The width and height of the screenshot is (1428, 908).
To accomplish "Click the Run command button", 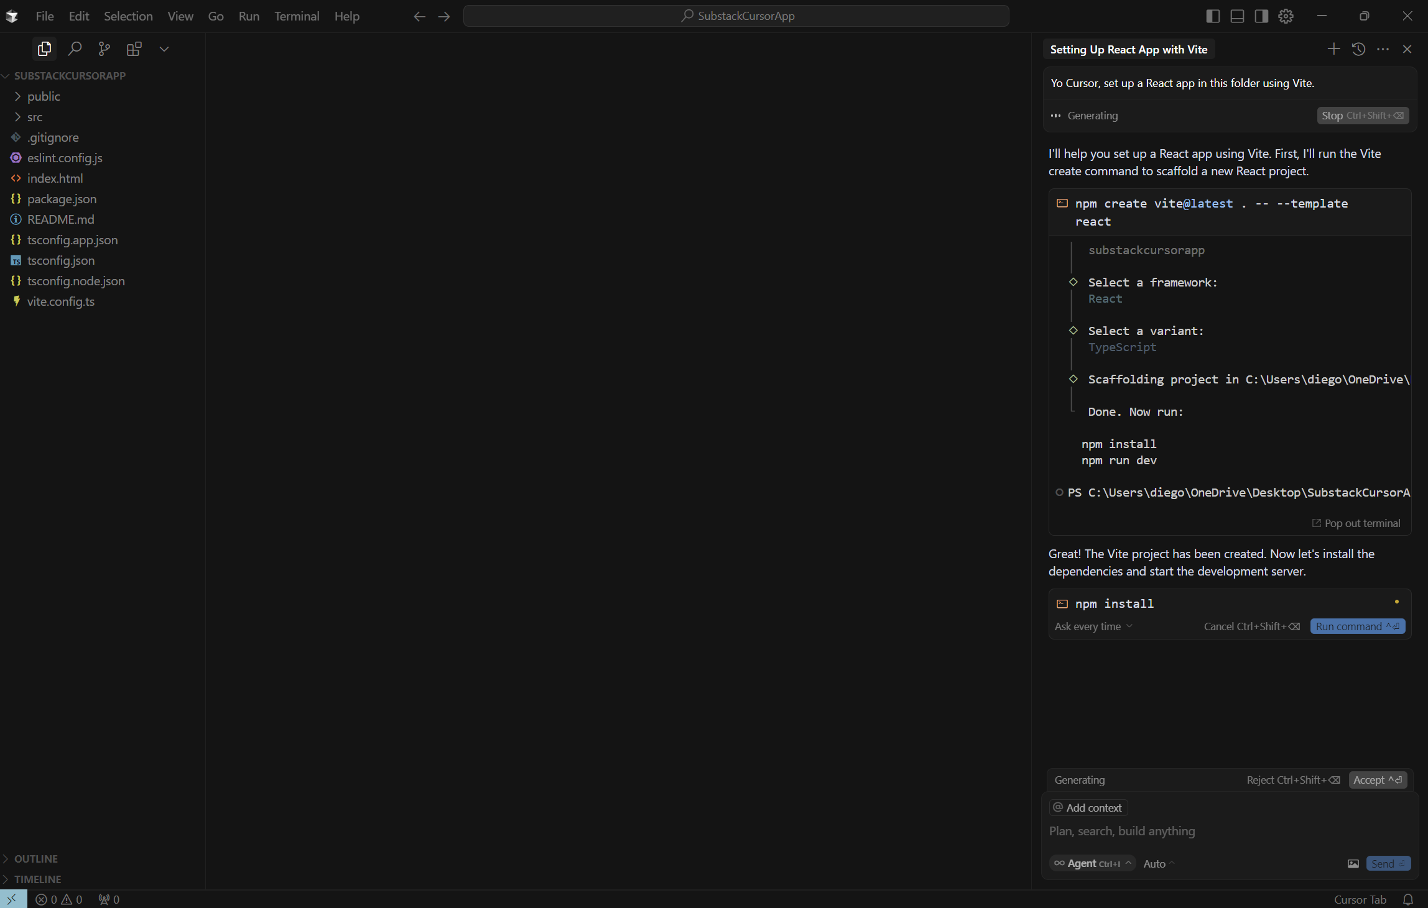I will point(1357,626).
